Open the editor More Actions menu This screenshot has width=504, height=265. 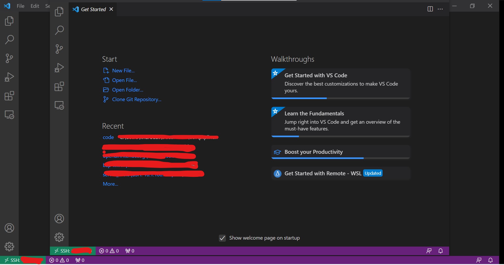[441, 9]
